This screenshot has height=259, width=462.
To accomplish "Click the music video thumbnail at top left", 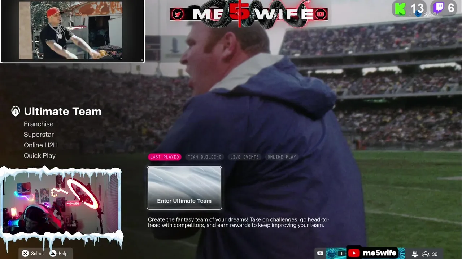I will [x=71, y=31].
